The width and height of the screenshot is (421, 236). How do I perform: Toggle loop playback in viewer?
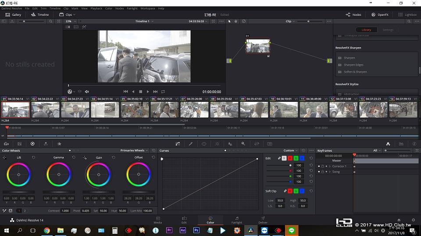coord(163,92)
